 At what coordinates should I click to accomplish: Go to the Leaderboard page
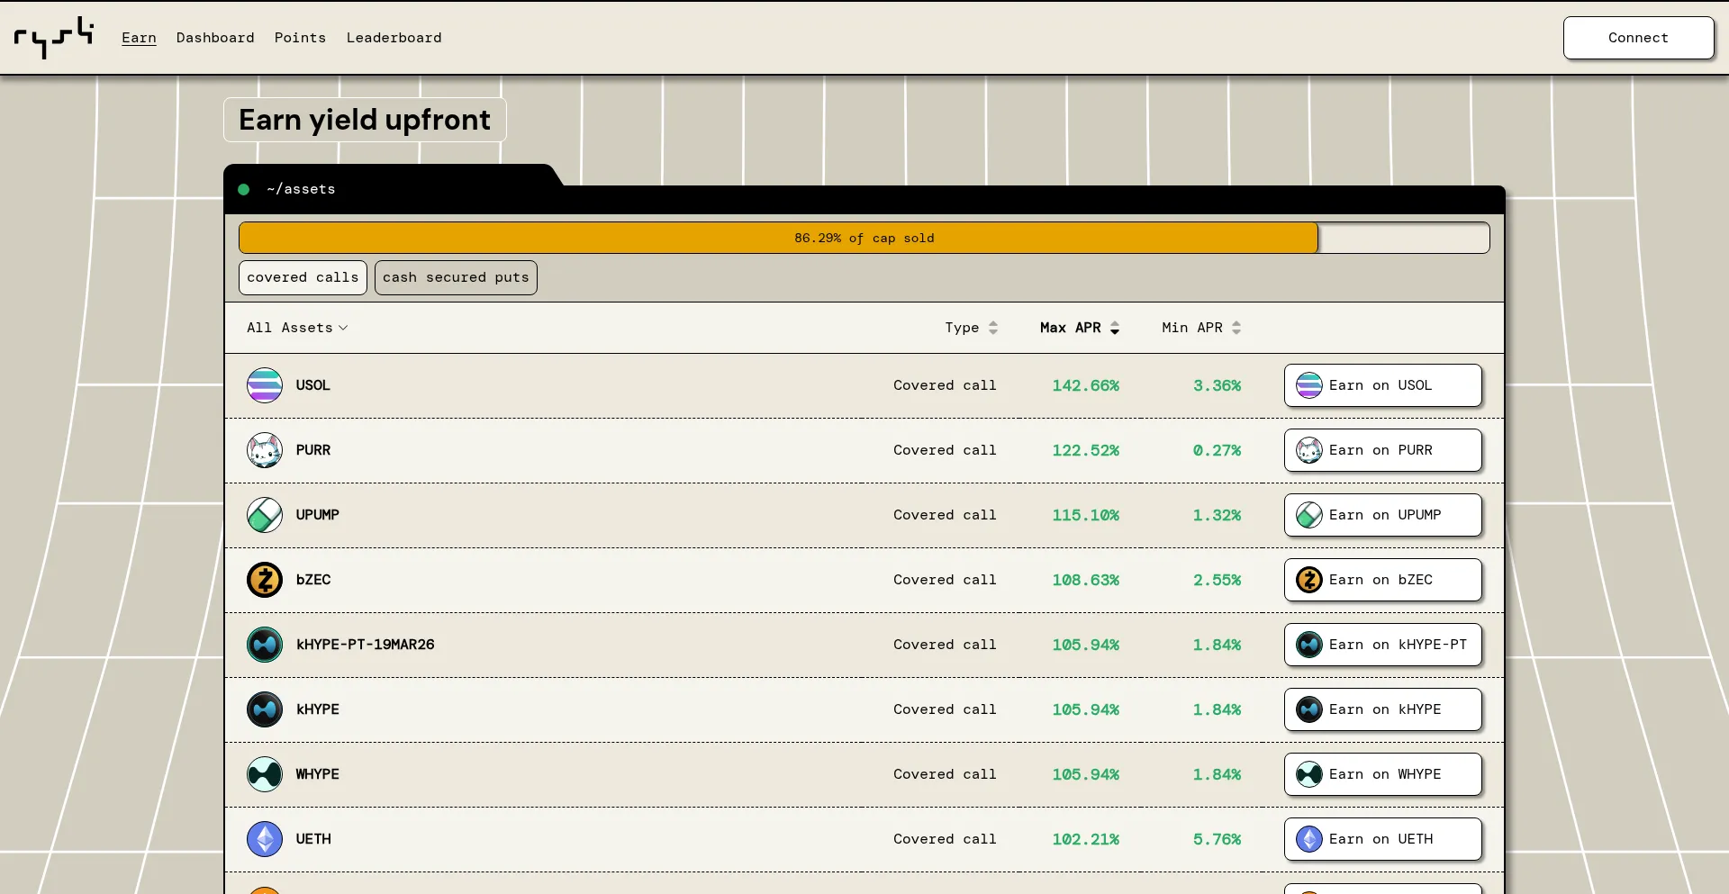click(x=394, y=38)
